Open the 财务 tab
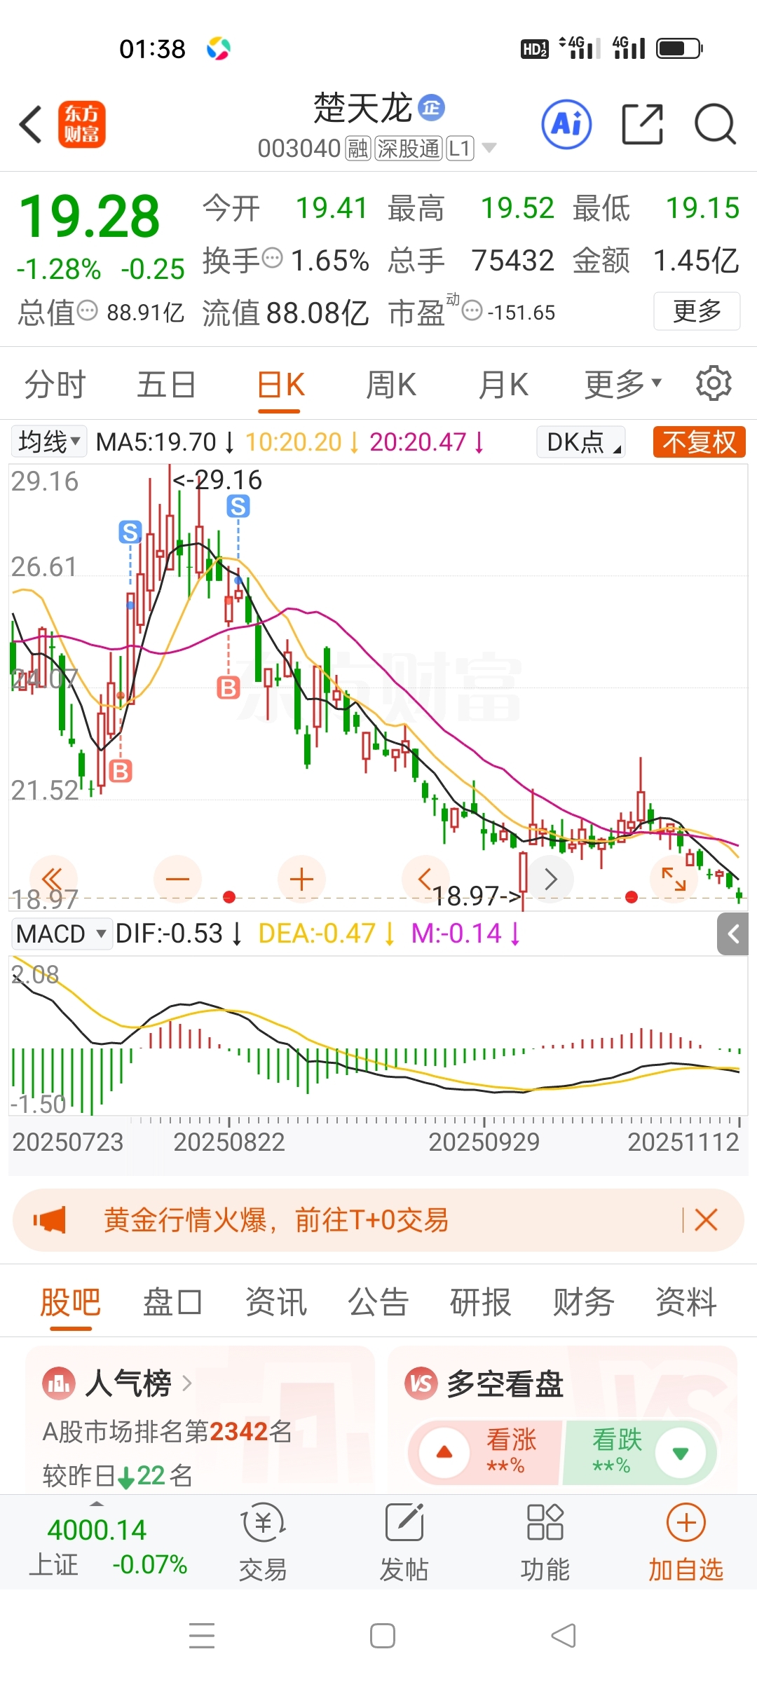 tap(583, 1303)
